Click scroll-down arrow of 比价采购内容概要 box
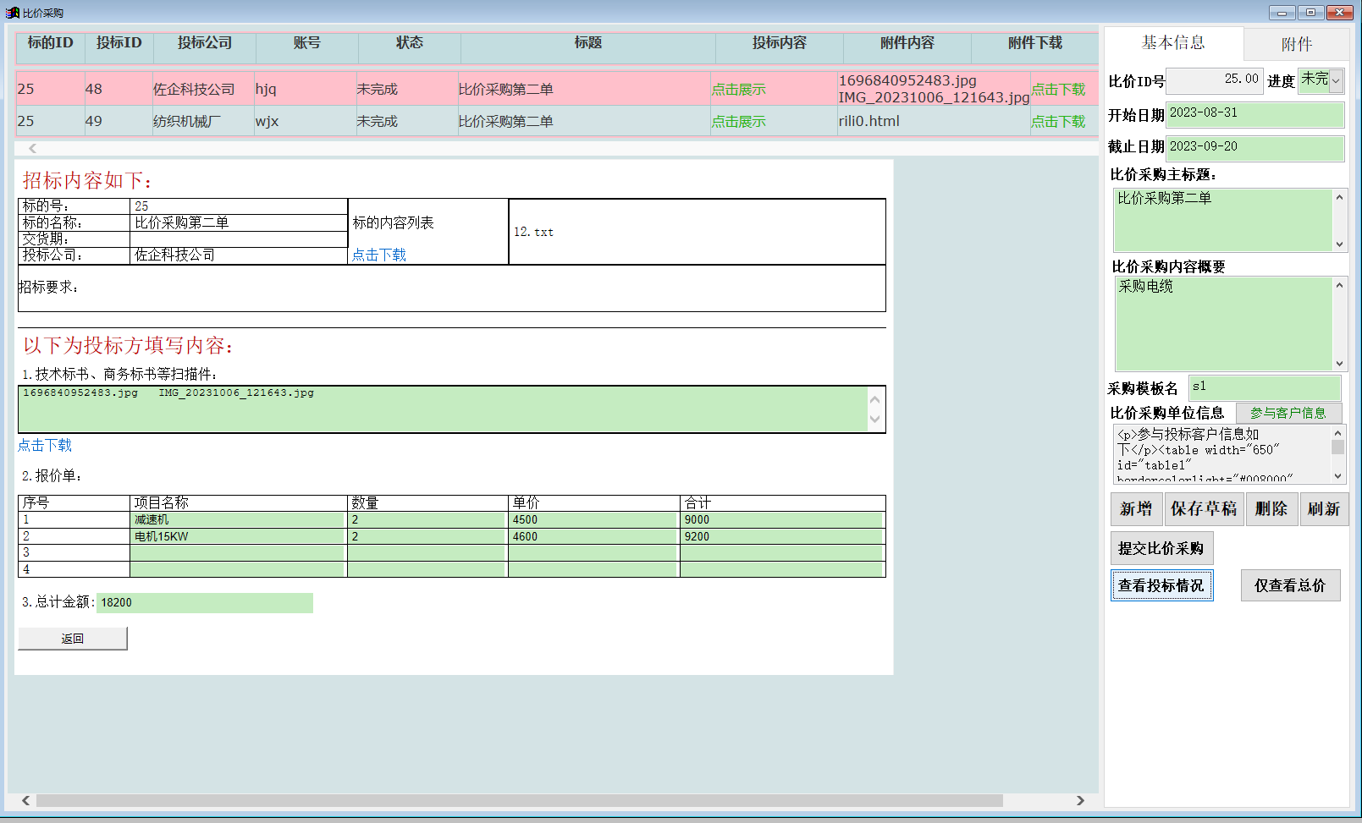 coord(1339,364)
